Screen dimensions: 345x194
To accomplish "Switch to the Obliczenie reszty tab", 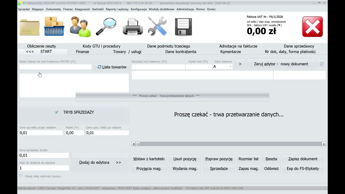I will [x=42, y=46].
